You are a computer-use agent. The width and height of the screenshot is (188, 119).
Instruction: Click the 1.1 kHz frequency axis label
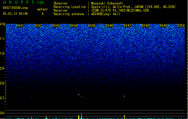pyautogui.click(x=2, y=39)
